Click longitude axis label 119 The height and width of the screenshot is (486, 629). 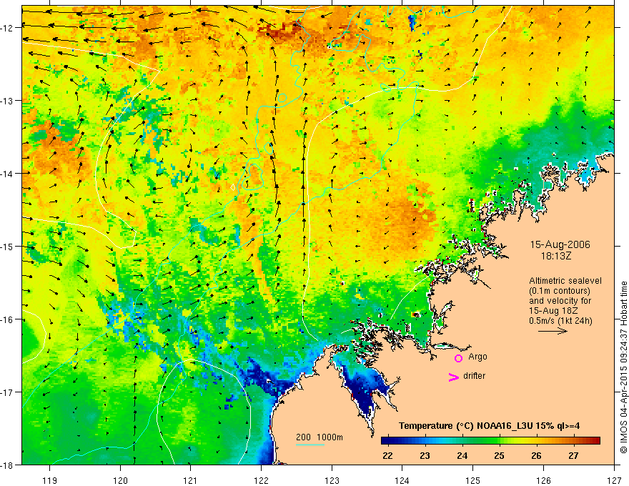point(50,480)
